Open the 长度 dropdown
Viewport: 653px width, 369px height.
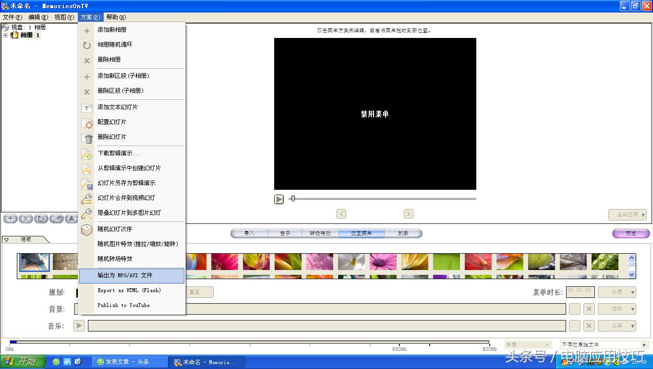617,292
